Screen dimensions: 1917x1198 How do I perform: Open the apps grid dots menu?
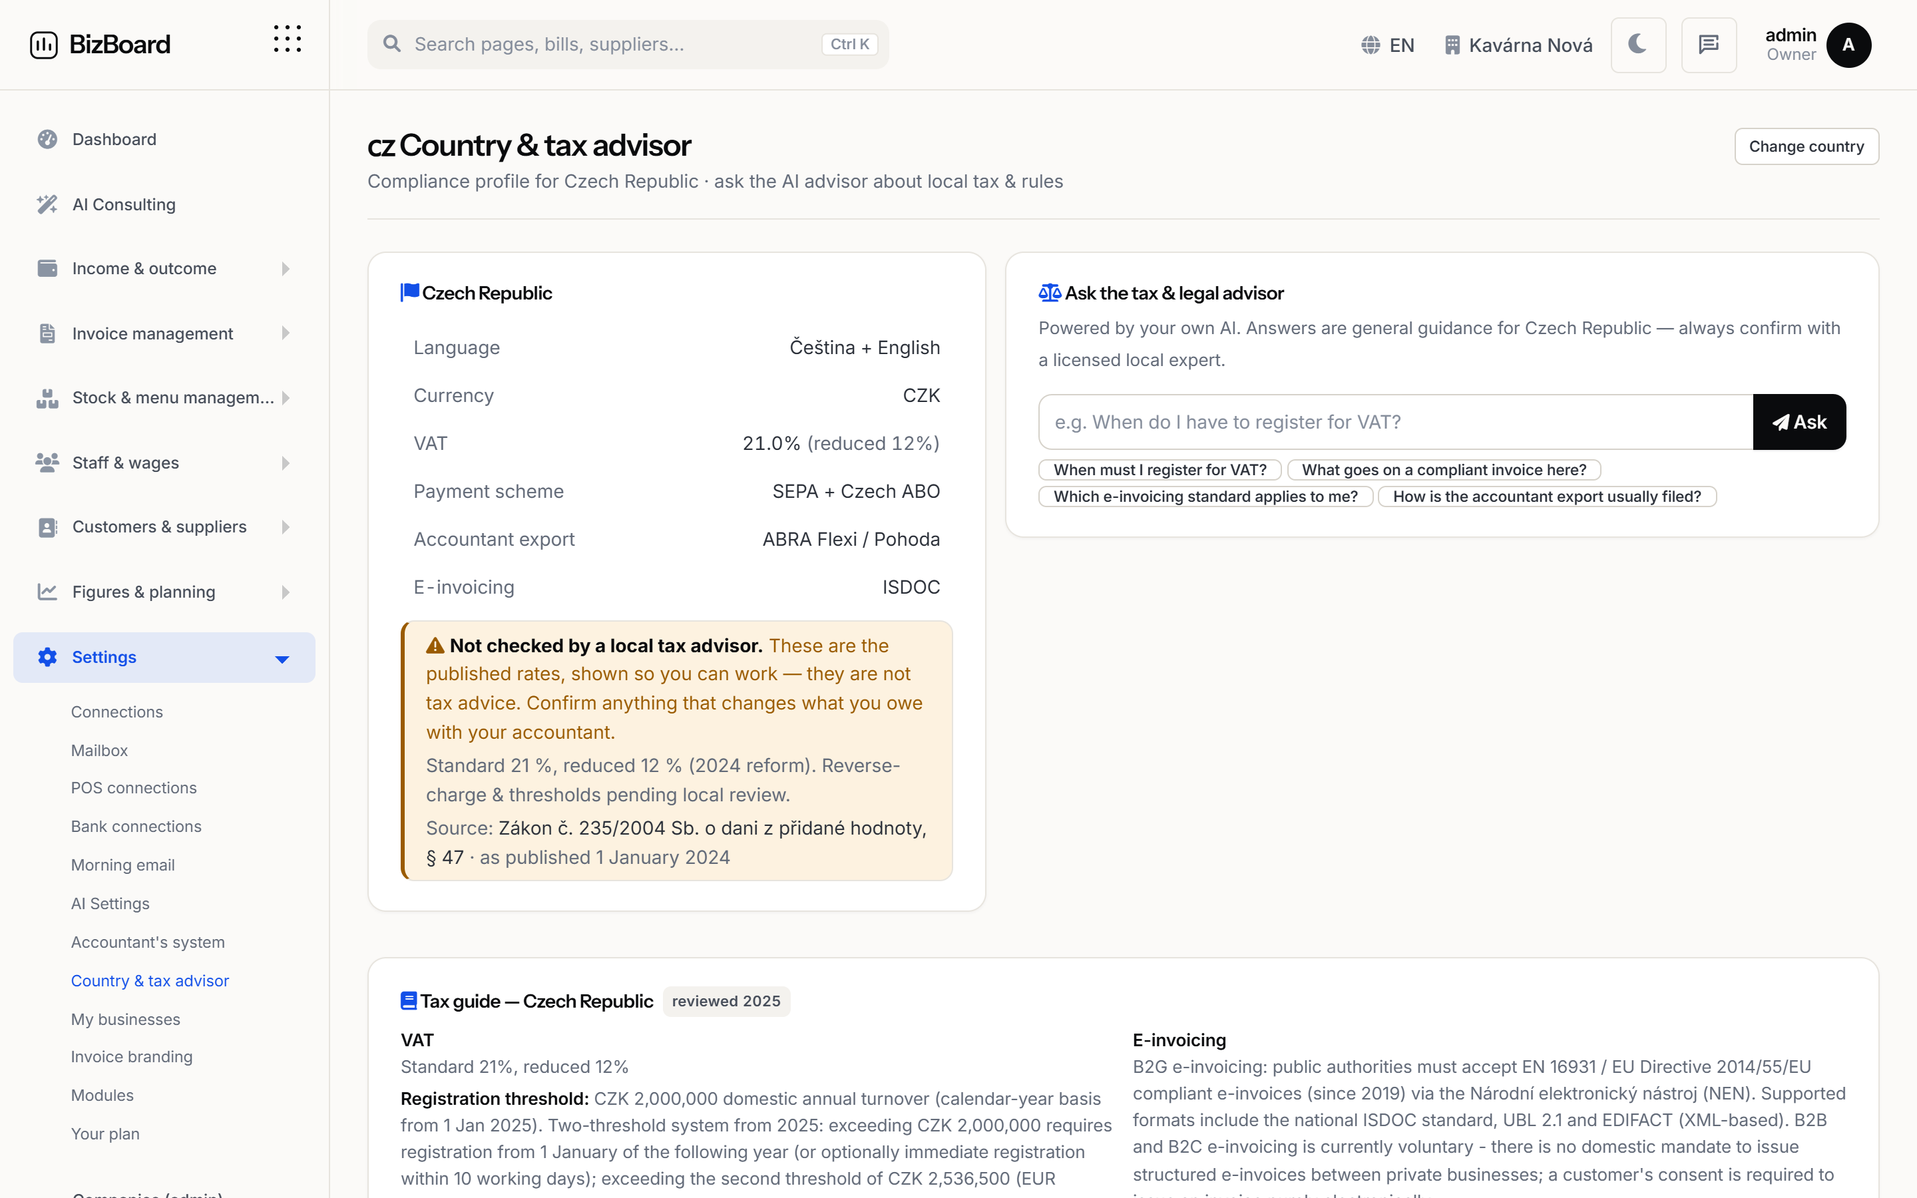click(288, 39)
